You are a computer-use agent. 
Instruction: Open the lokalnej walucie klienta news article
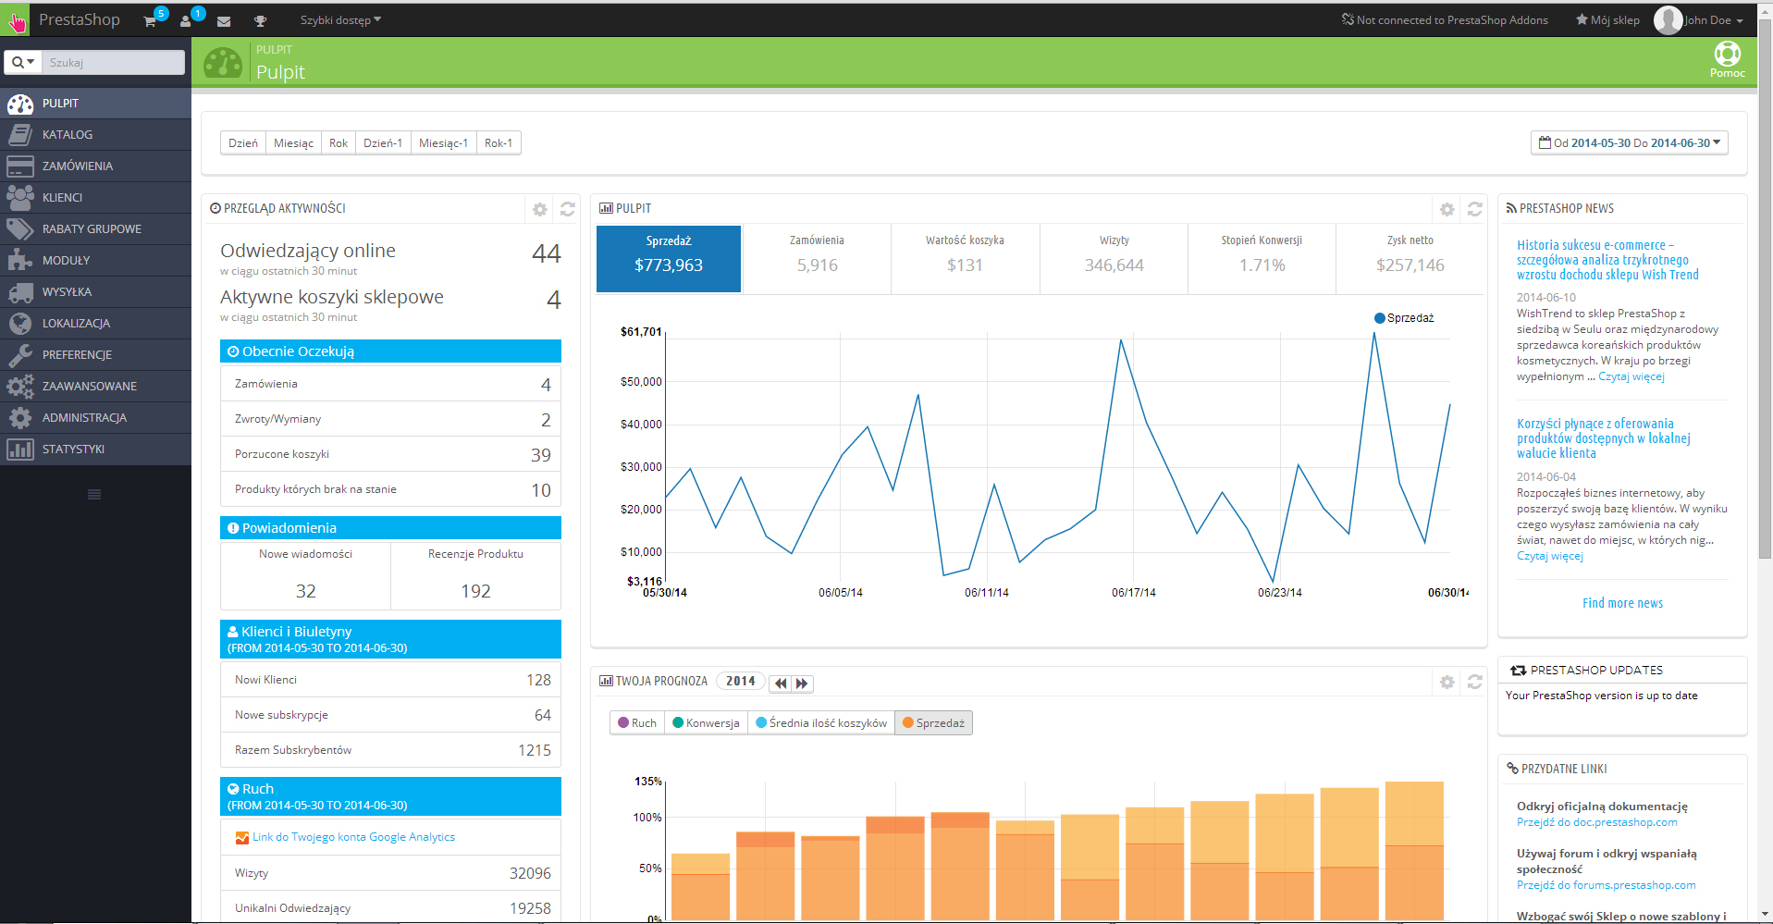pos(1604,438)
